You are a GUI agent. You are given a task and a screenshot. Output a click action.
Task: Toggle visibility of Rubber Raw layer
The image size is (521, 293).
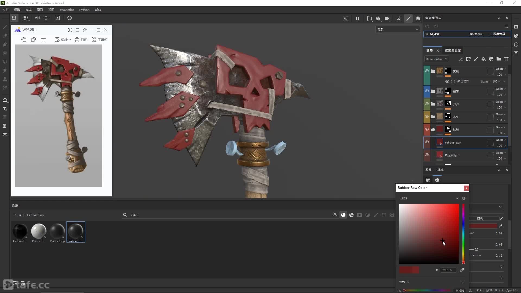(427, 142)
